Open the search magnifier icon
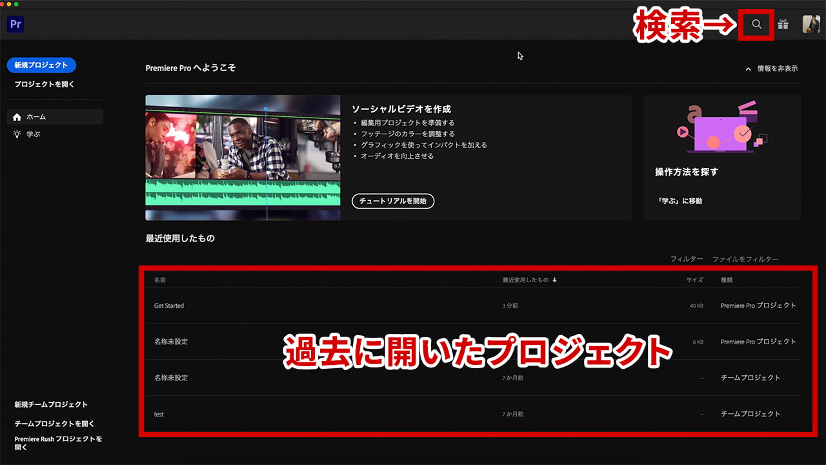 tap(757, 25)
